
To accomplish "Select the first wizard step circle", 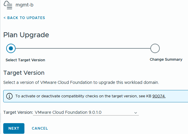I will pyautogui.click(x=11, y=48).
